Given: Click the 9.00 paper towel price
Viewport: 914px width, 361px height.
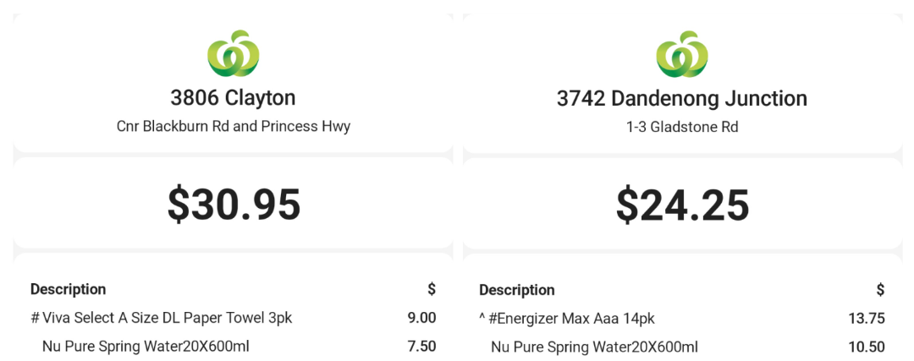Looking at the screenshot, I should click(x=421, y=318).
